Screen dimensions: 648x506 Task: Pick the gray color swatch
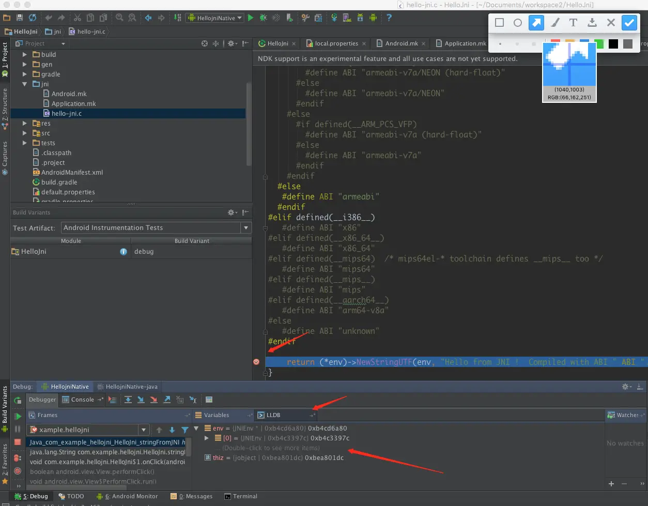pos(628,44)
